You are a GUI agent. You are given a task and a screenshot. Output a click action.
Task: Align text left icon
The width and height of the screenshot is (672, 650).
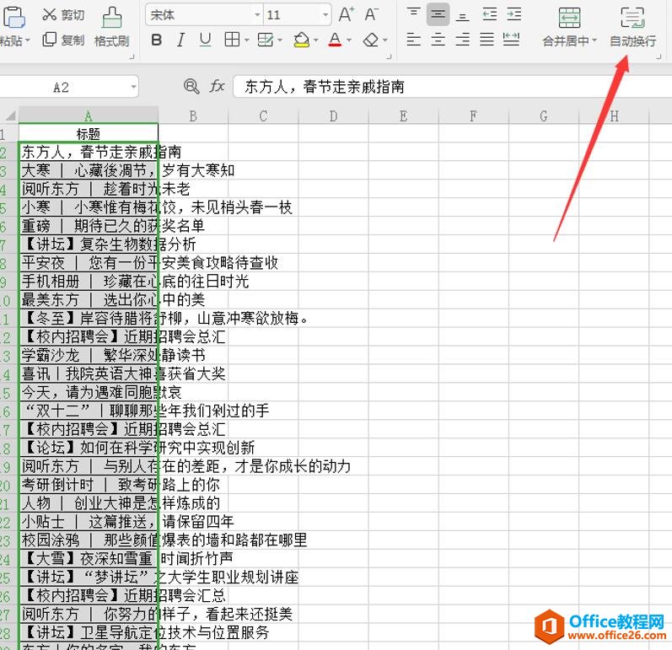point(413,40)
